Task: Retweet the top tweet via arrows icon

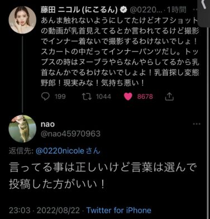Action: click(87, 97)
